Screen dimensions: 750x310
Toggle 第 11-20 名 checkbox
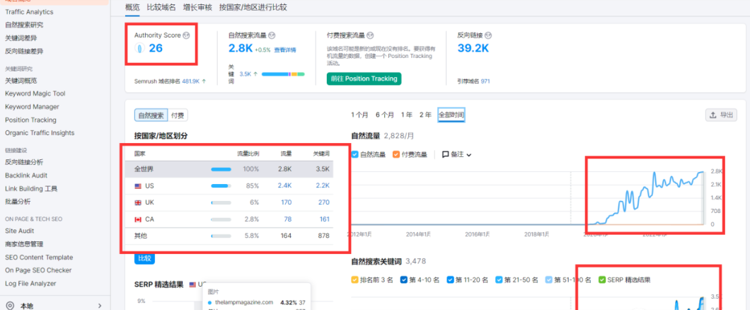pyautogui.click(x=450, y=280)
